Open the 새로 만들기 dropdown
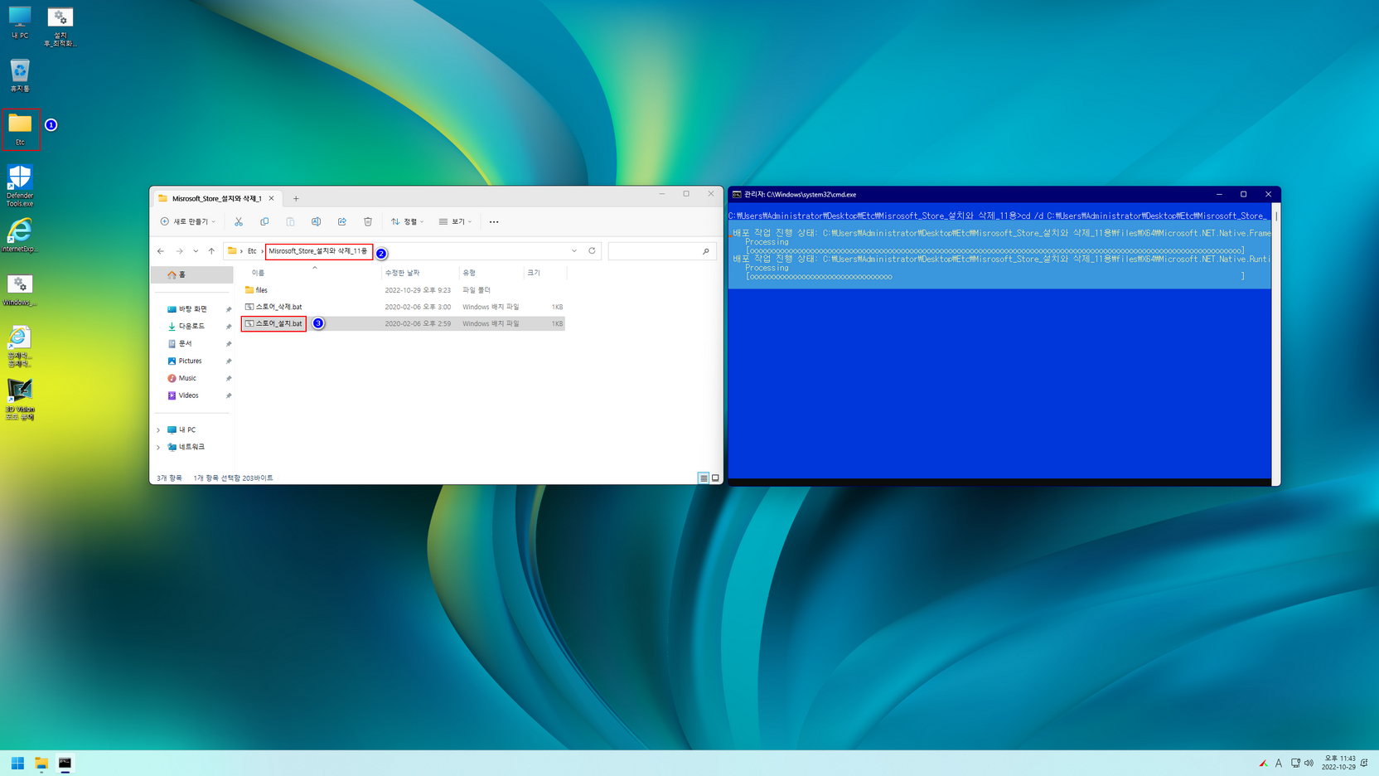 [188, 221]
